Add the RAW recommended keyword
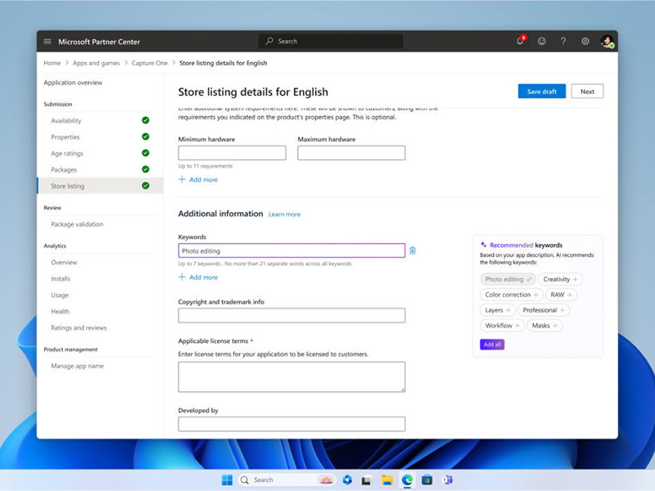 pos(561,295)
